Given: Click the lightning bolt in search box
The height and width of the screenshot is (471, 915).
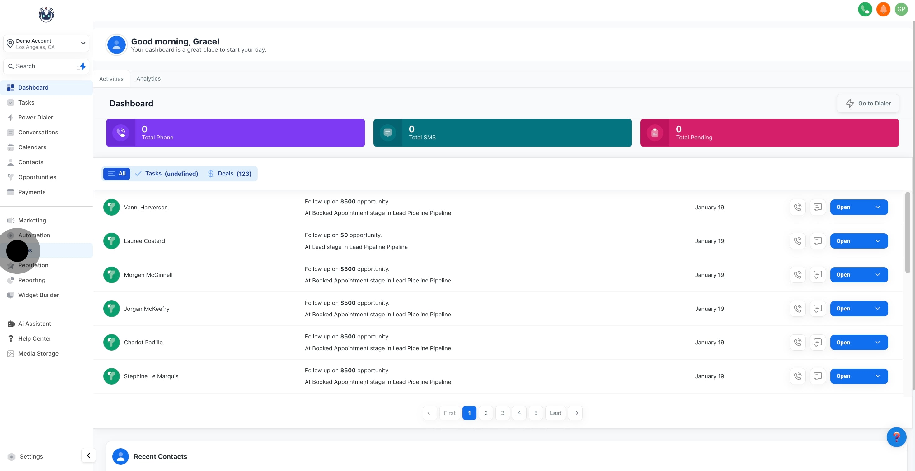Looking at the screenshot, I should [x=82, y=66].
